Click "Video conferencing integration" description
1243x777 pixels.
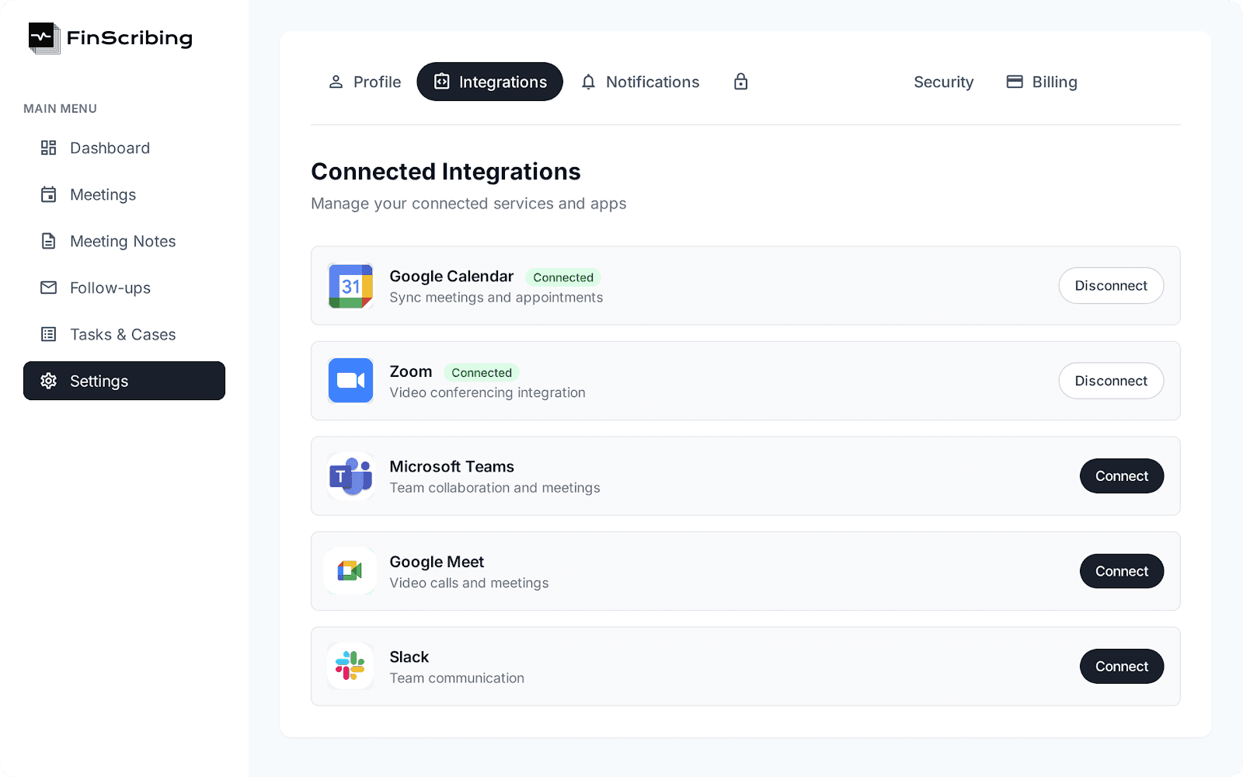[x=488, y=393]
